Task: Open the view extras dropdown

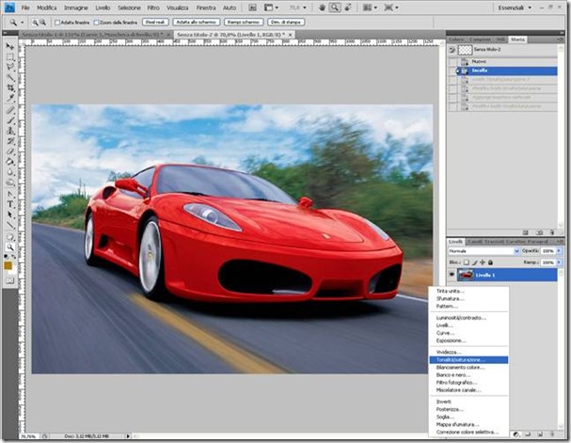Action: [271, 8]
